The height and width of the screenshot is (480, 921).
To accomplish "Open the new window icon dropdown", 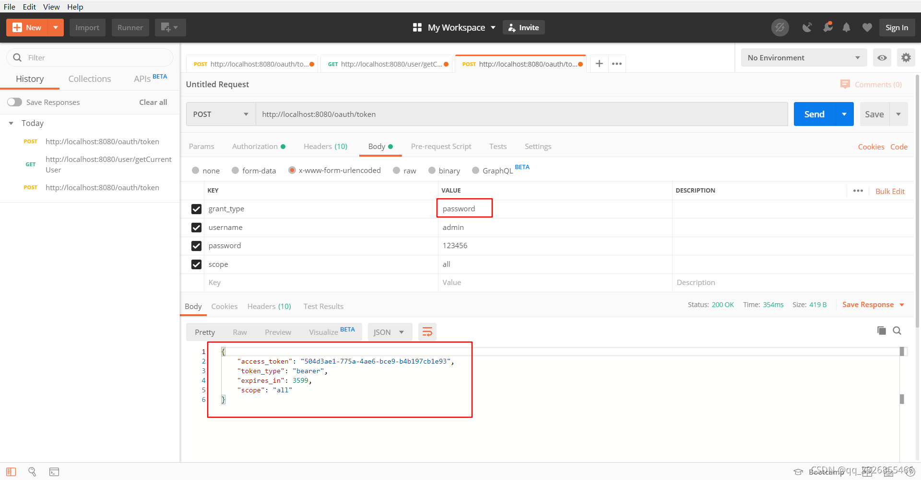I will [170, 27].
